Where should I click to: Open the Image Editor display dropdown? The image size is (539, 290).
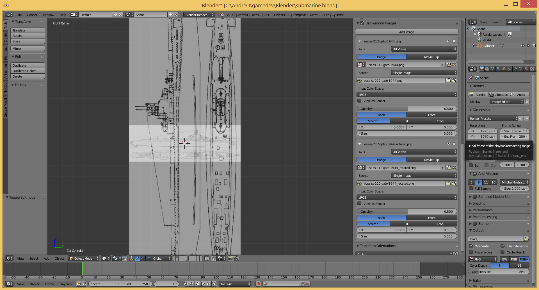tap(507, 101)
